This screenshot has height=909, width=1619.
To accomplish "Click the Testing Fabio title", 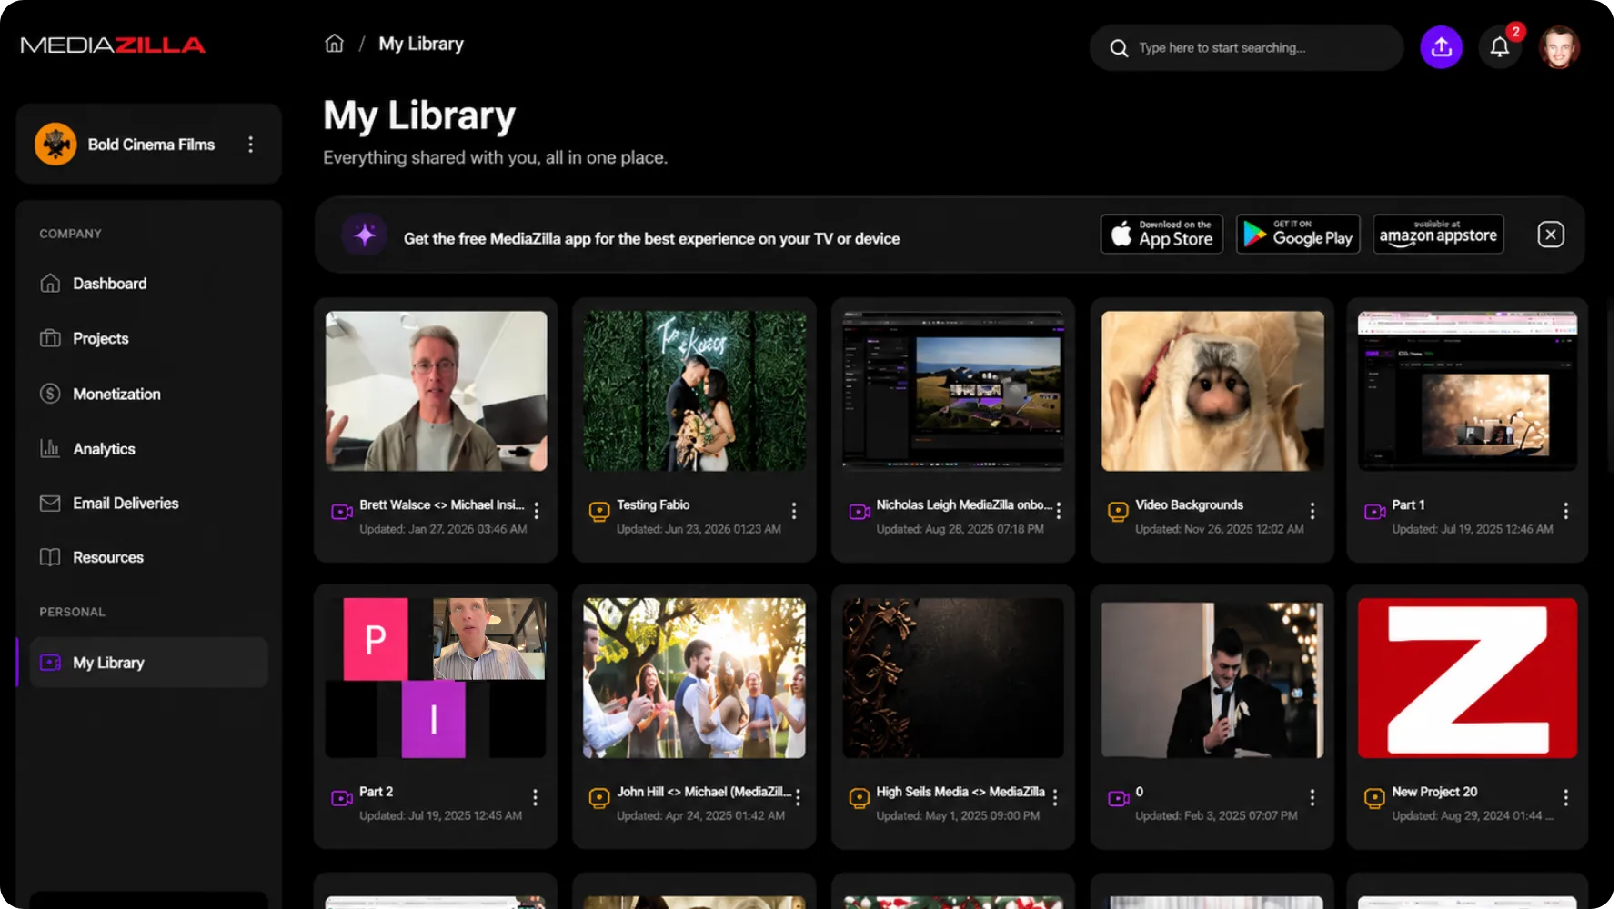I will [653, 504].
